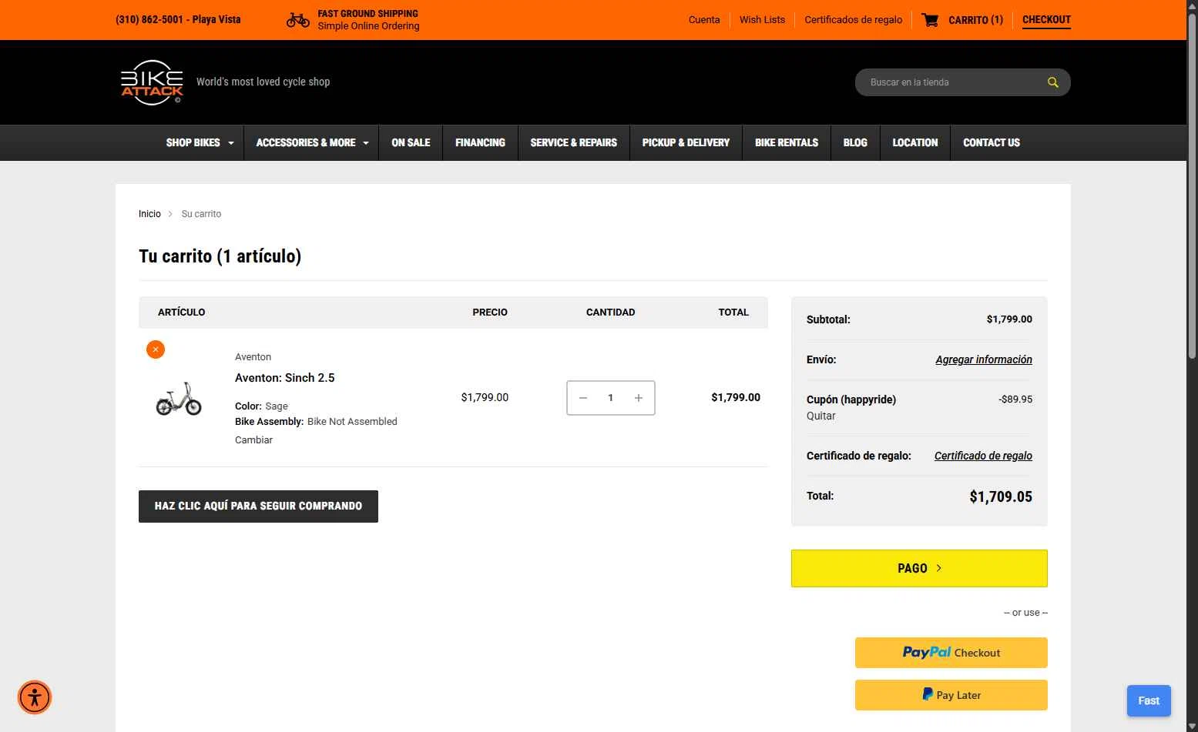The width and height of the screenshot is (1198, 732).
Task: Expand the Accessories & More dropdown arrow
Action: tap(366, 143)
